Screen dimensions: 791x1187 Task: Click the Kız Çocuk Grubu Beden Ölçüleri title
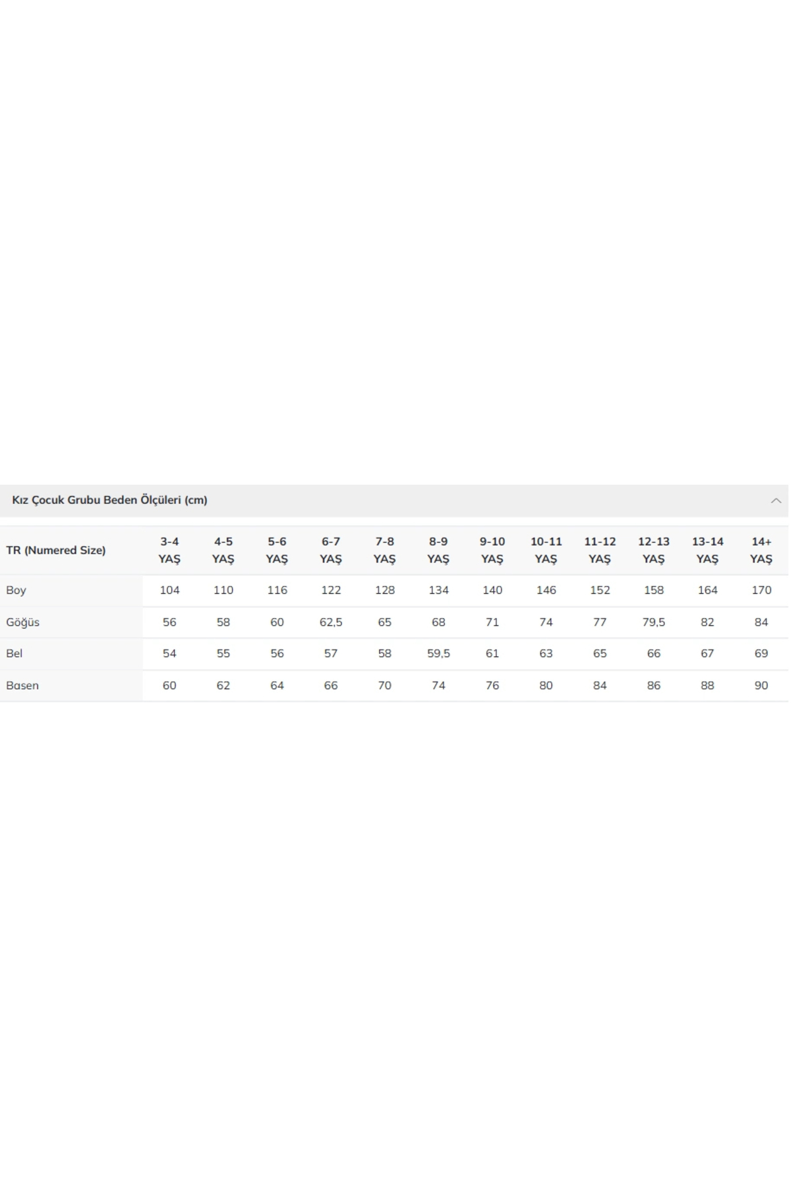(x=109, y=500)
